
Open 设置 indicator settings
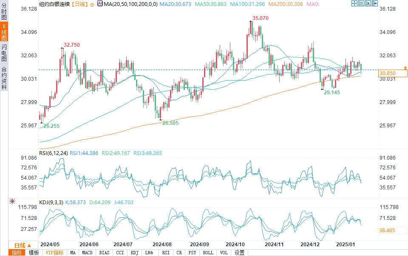point(239,253)
